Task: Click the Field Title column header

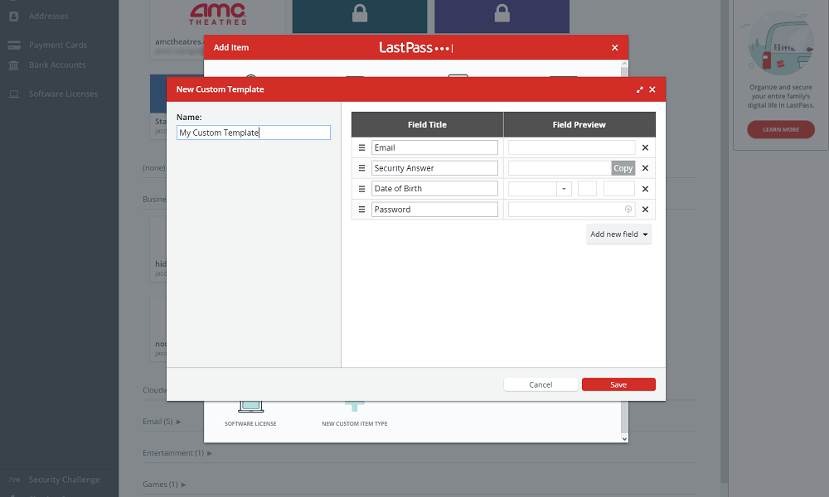Action: (427, 124)
